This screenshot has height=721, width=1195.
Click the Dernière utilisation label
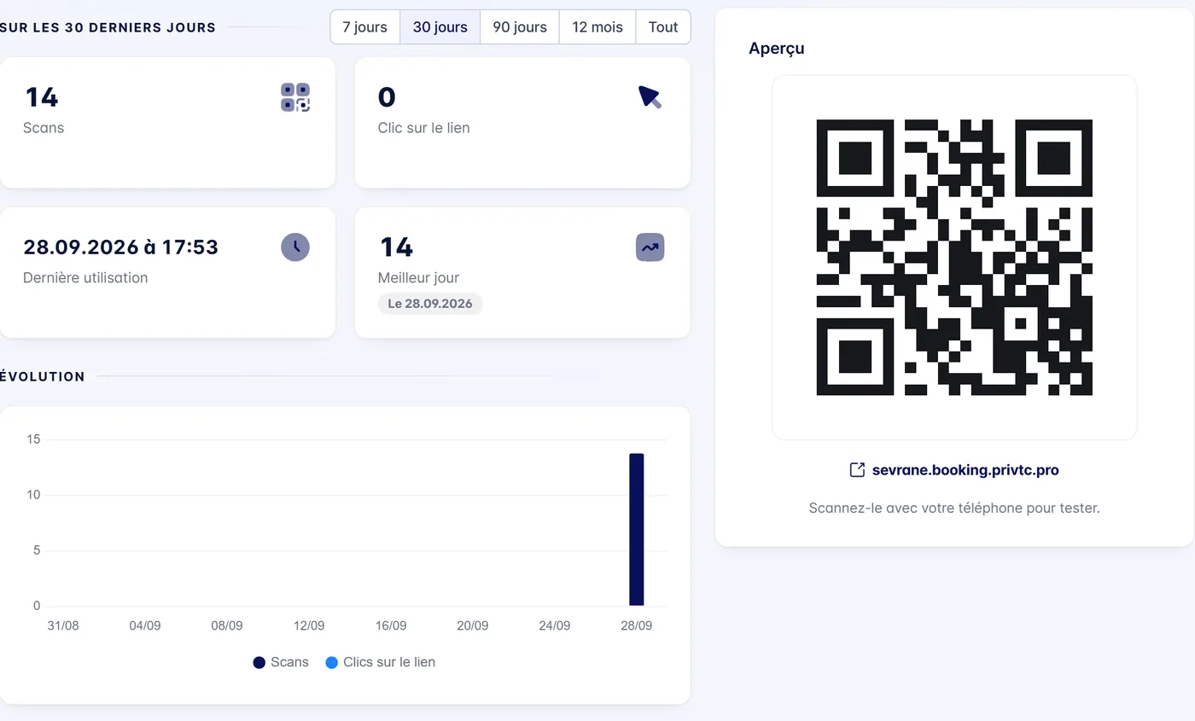[x=85, y=277]
